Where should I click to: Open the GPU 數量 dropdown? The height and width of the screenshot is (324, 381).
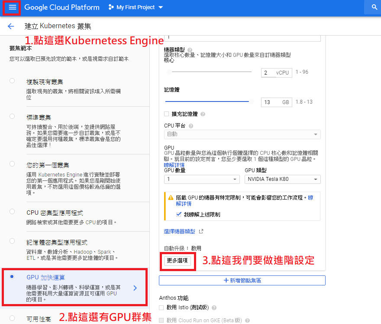(202, 180)
